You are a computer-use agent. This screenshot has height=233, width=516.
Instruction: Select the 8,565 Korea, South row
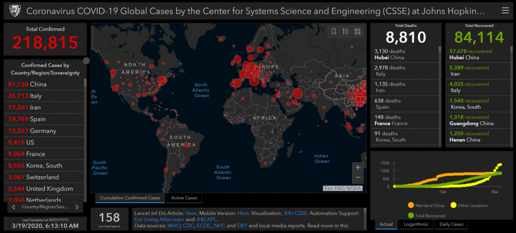(x=44, y=166)
